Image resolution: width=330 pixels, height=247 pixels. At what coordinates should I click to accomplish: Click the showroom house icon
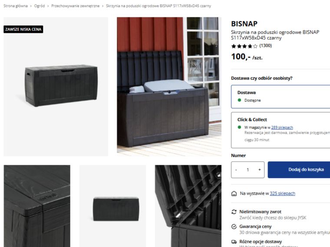coord(234,194)
